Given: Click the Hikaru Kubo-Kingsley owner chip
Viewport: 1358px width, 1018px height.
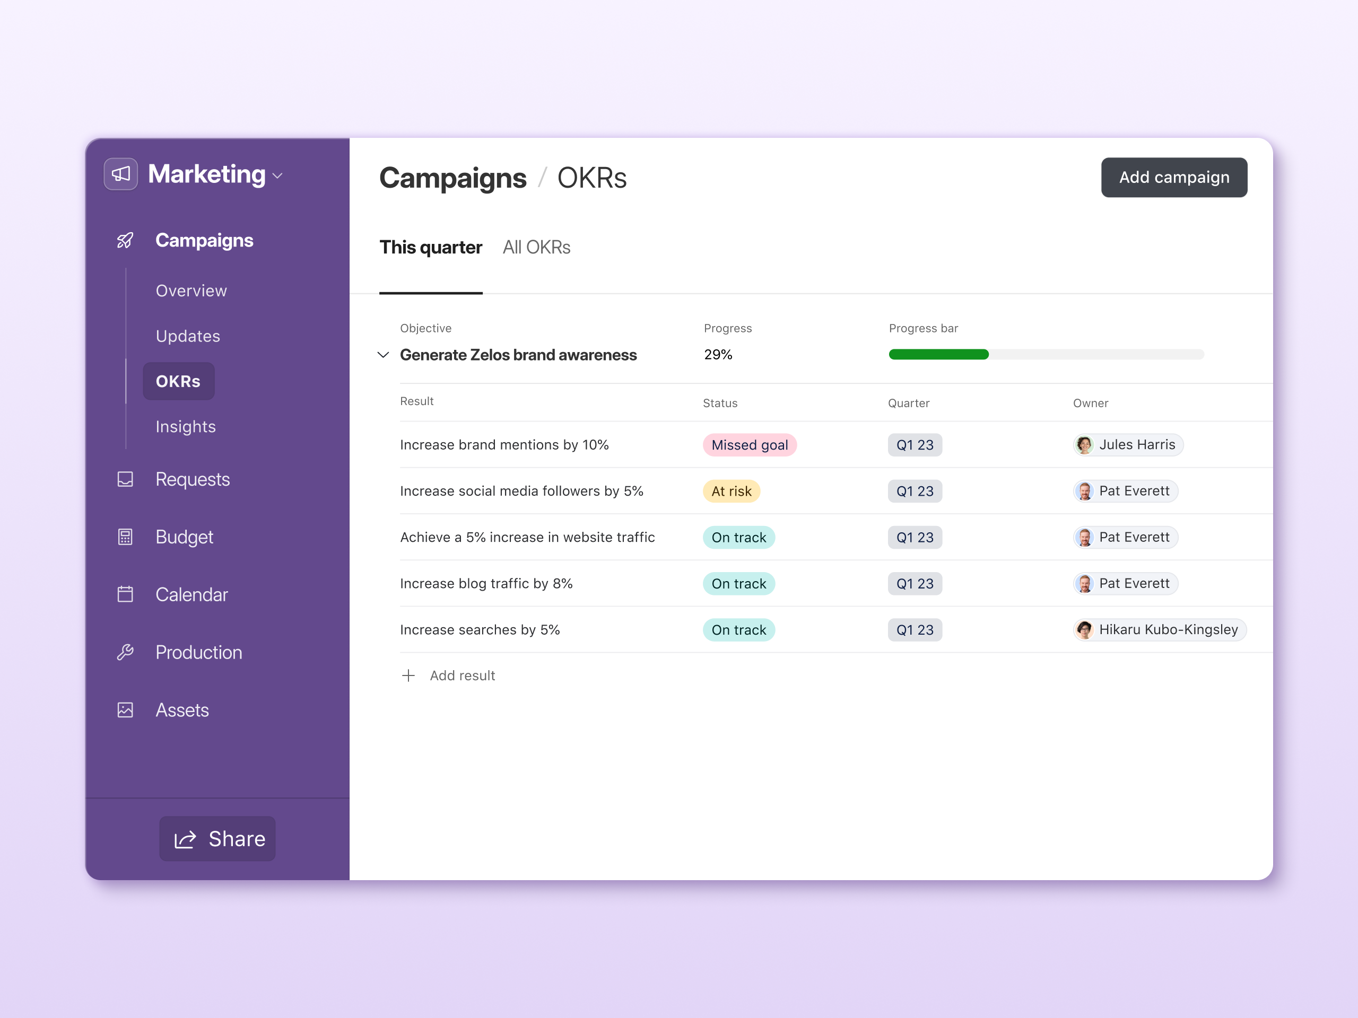Looking at the screenshot, I should [x=1159, y=629].
